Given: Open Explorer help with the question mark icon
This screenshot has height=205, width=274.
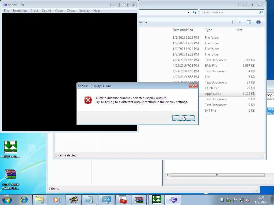Looking at the screenshot, I should (x=258, y=22).
